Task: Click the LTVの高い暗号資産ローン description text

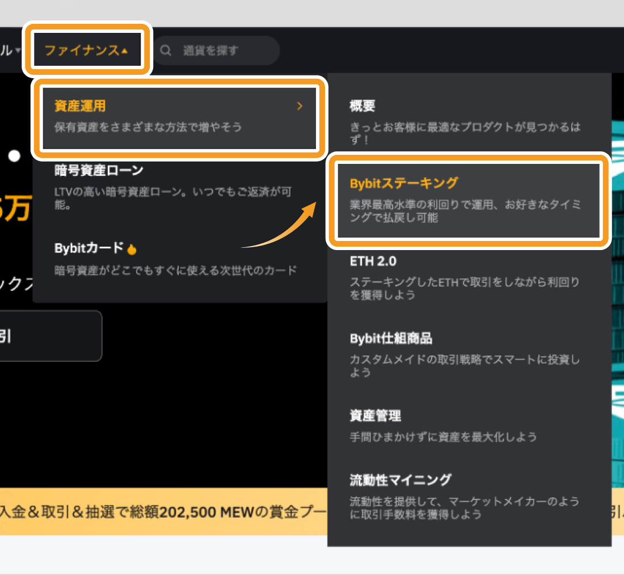Action: coord(172,198)
